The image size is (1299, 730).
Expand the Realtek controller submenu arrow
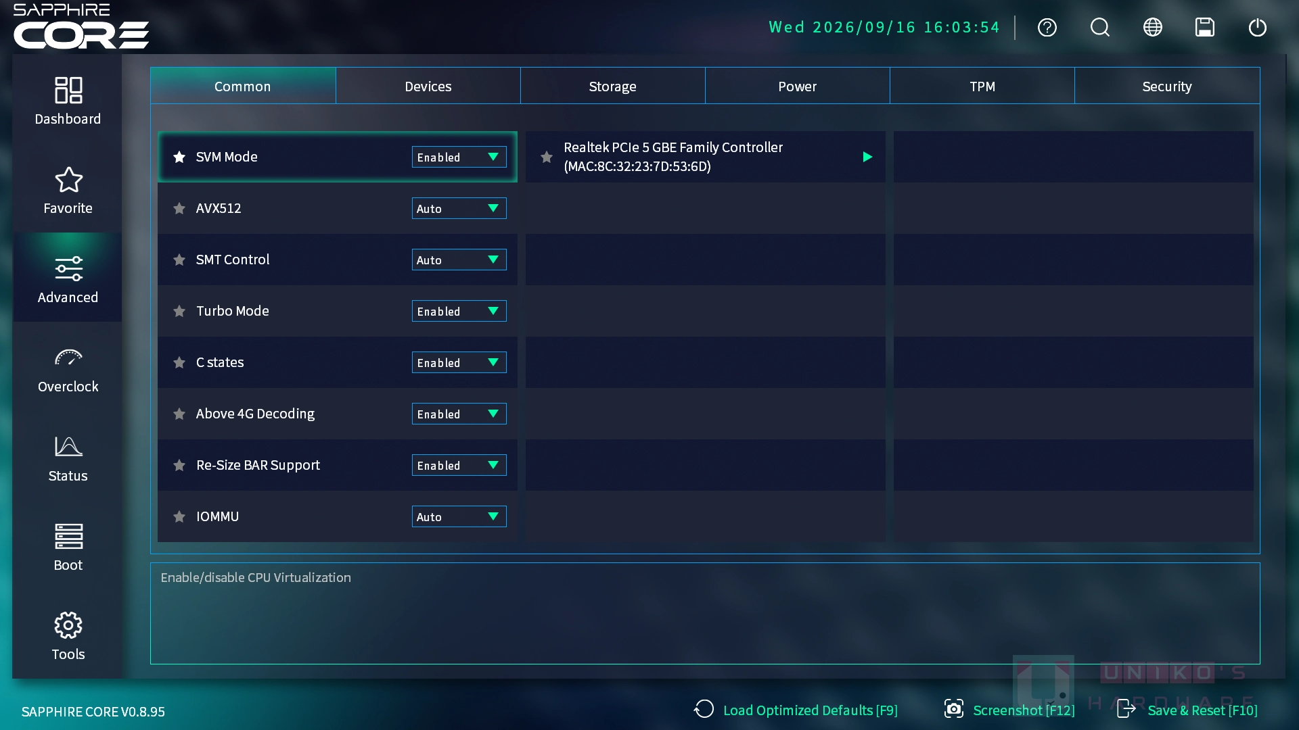click(x=867, y=157)
